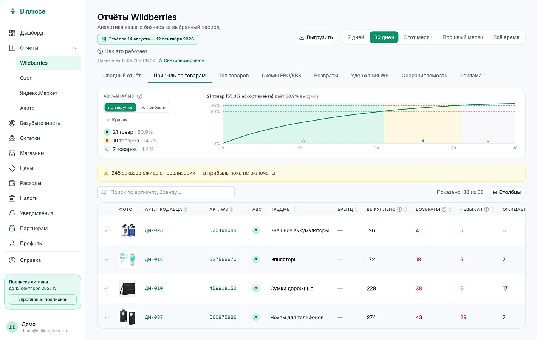Image resolution: width=537 pixels, height=340 pixels.
Task: Click the sort icon next to АРТ. WB
Action: coord(232,209)
